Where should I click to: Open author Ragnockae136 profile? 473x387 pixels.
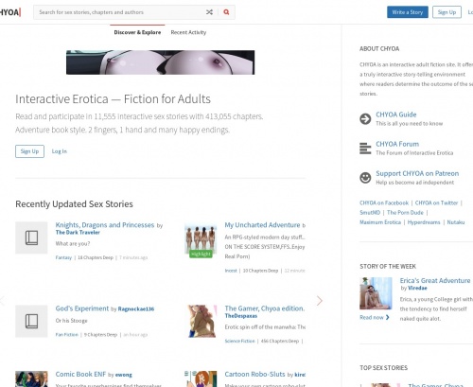pos(136,309)
